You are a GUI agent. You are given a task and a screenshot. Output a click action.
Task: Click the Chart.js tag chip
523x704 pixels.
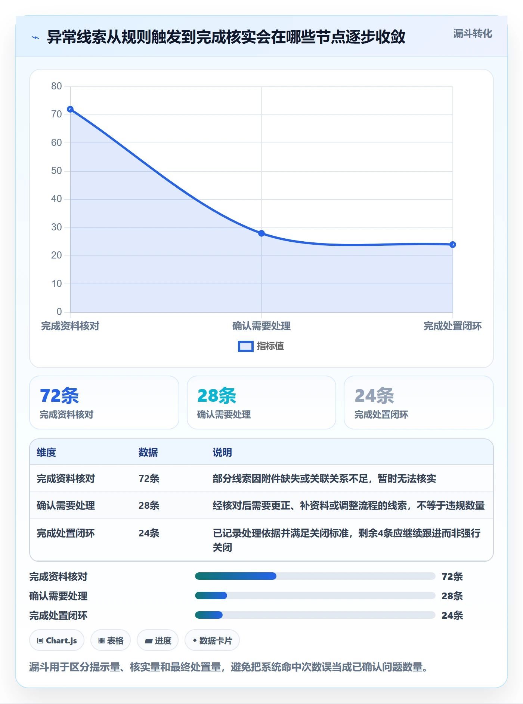(57, 640)
